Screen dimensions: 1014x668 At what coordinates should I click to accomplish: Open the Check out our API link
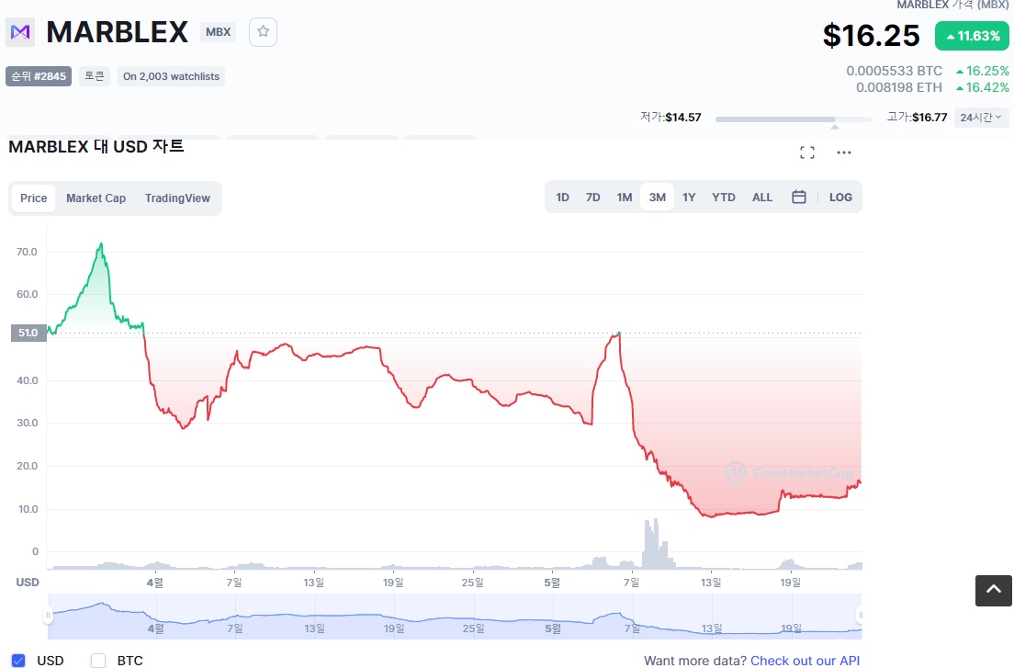tap(806, 661)
